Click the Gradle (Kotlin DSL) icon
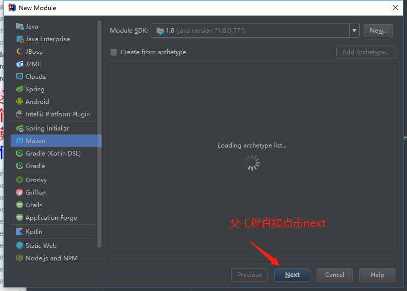 pos(20,153)
